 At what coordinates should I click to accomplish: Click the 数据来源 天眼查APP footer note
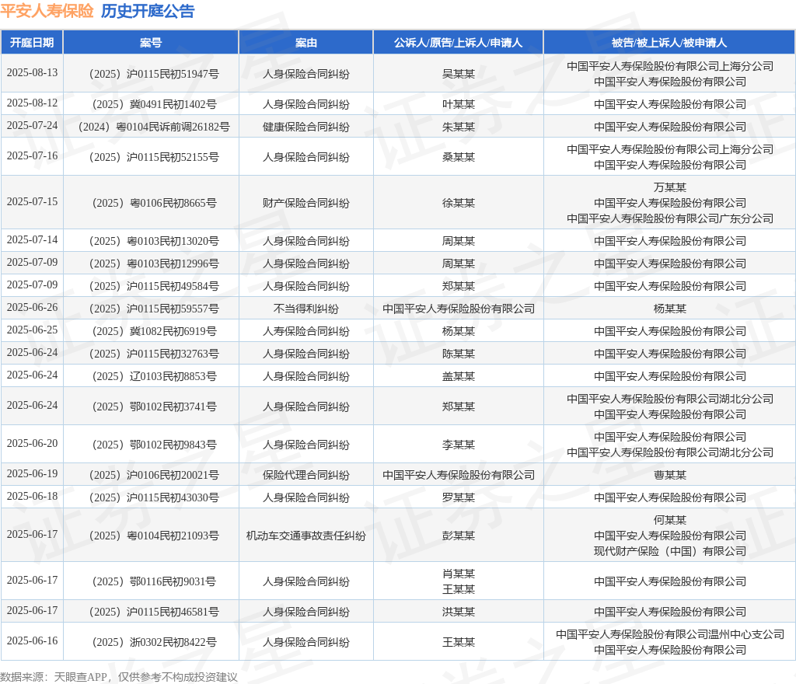click(119, 678)
